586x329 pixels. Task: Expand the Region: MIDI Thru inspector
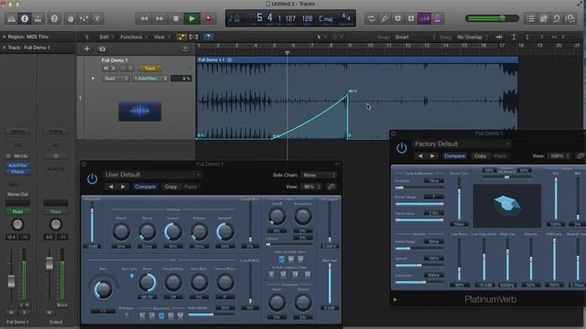5,37
